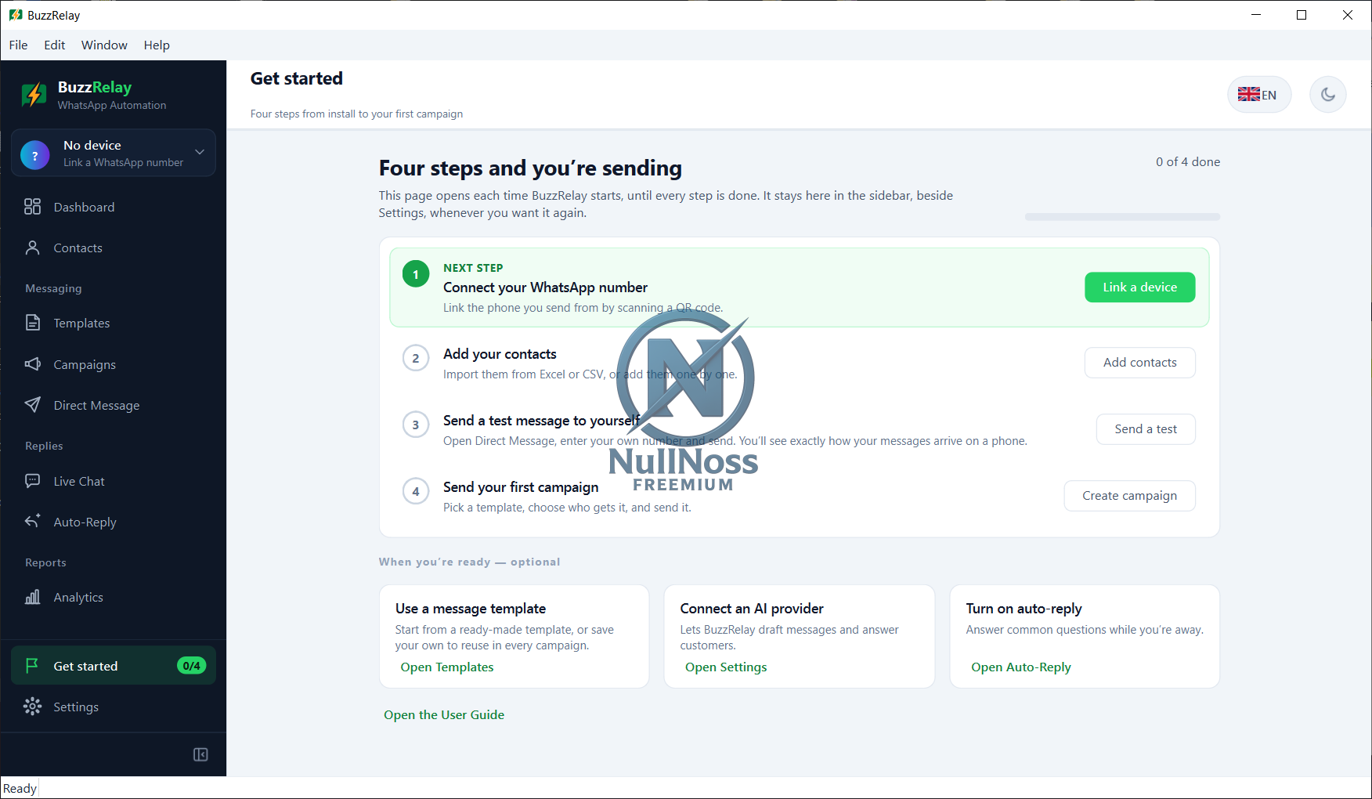Click the Contacts person icon
The image size is (1372, 799).
(32, 248)
